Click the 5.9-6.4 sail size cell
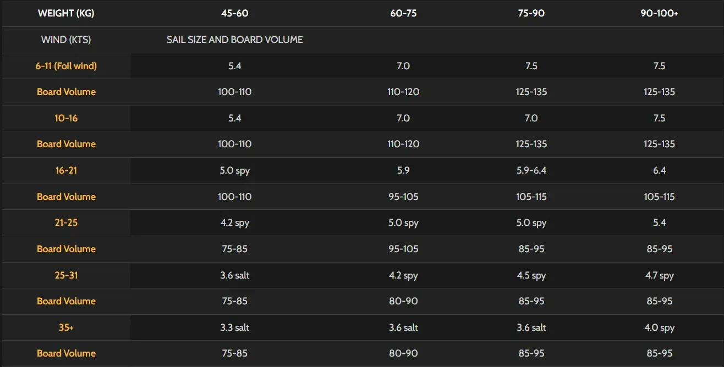This screenshot has width=724, height=367. 531,170
